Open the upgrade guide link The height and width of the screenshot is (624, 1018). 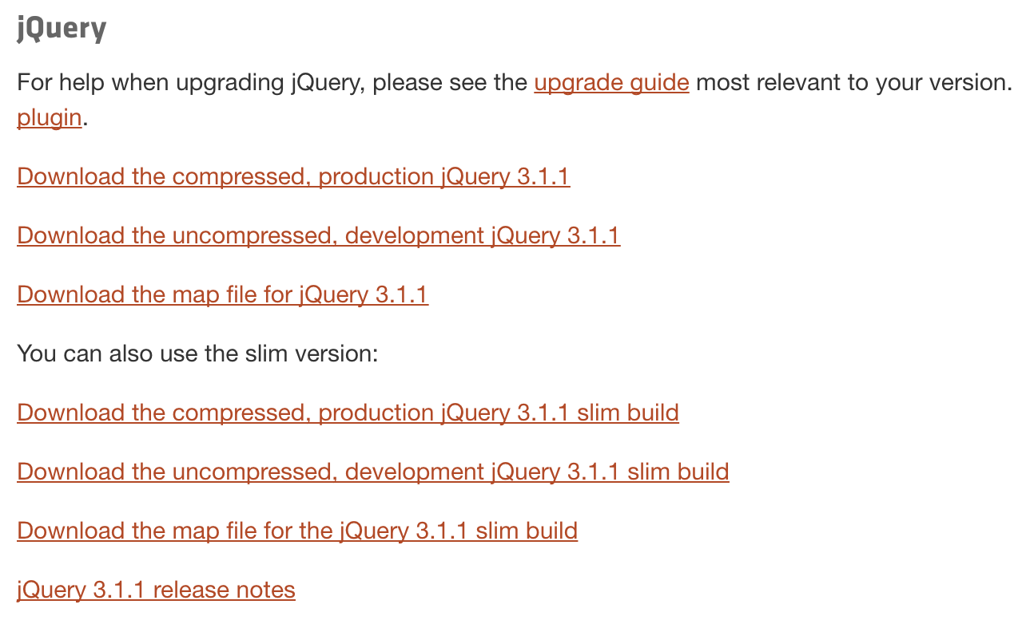(611, 82)
